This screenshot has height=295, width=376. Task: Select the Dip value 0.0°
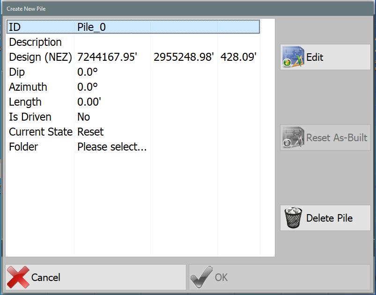[x=88, y=72]
